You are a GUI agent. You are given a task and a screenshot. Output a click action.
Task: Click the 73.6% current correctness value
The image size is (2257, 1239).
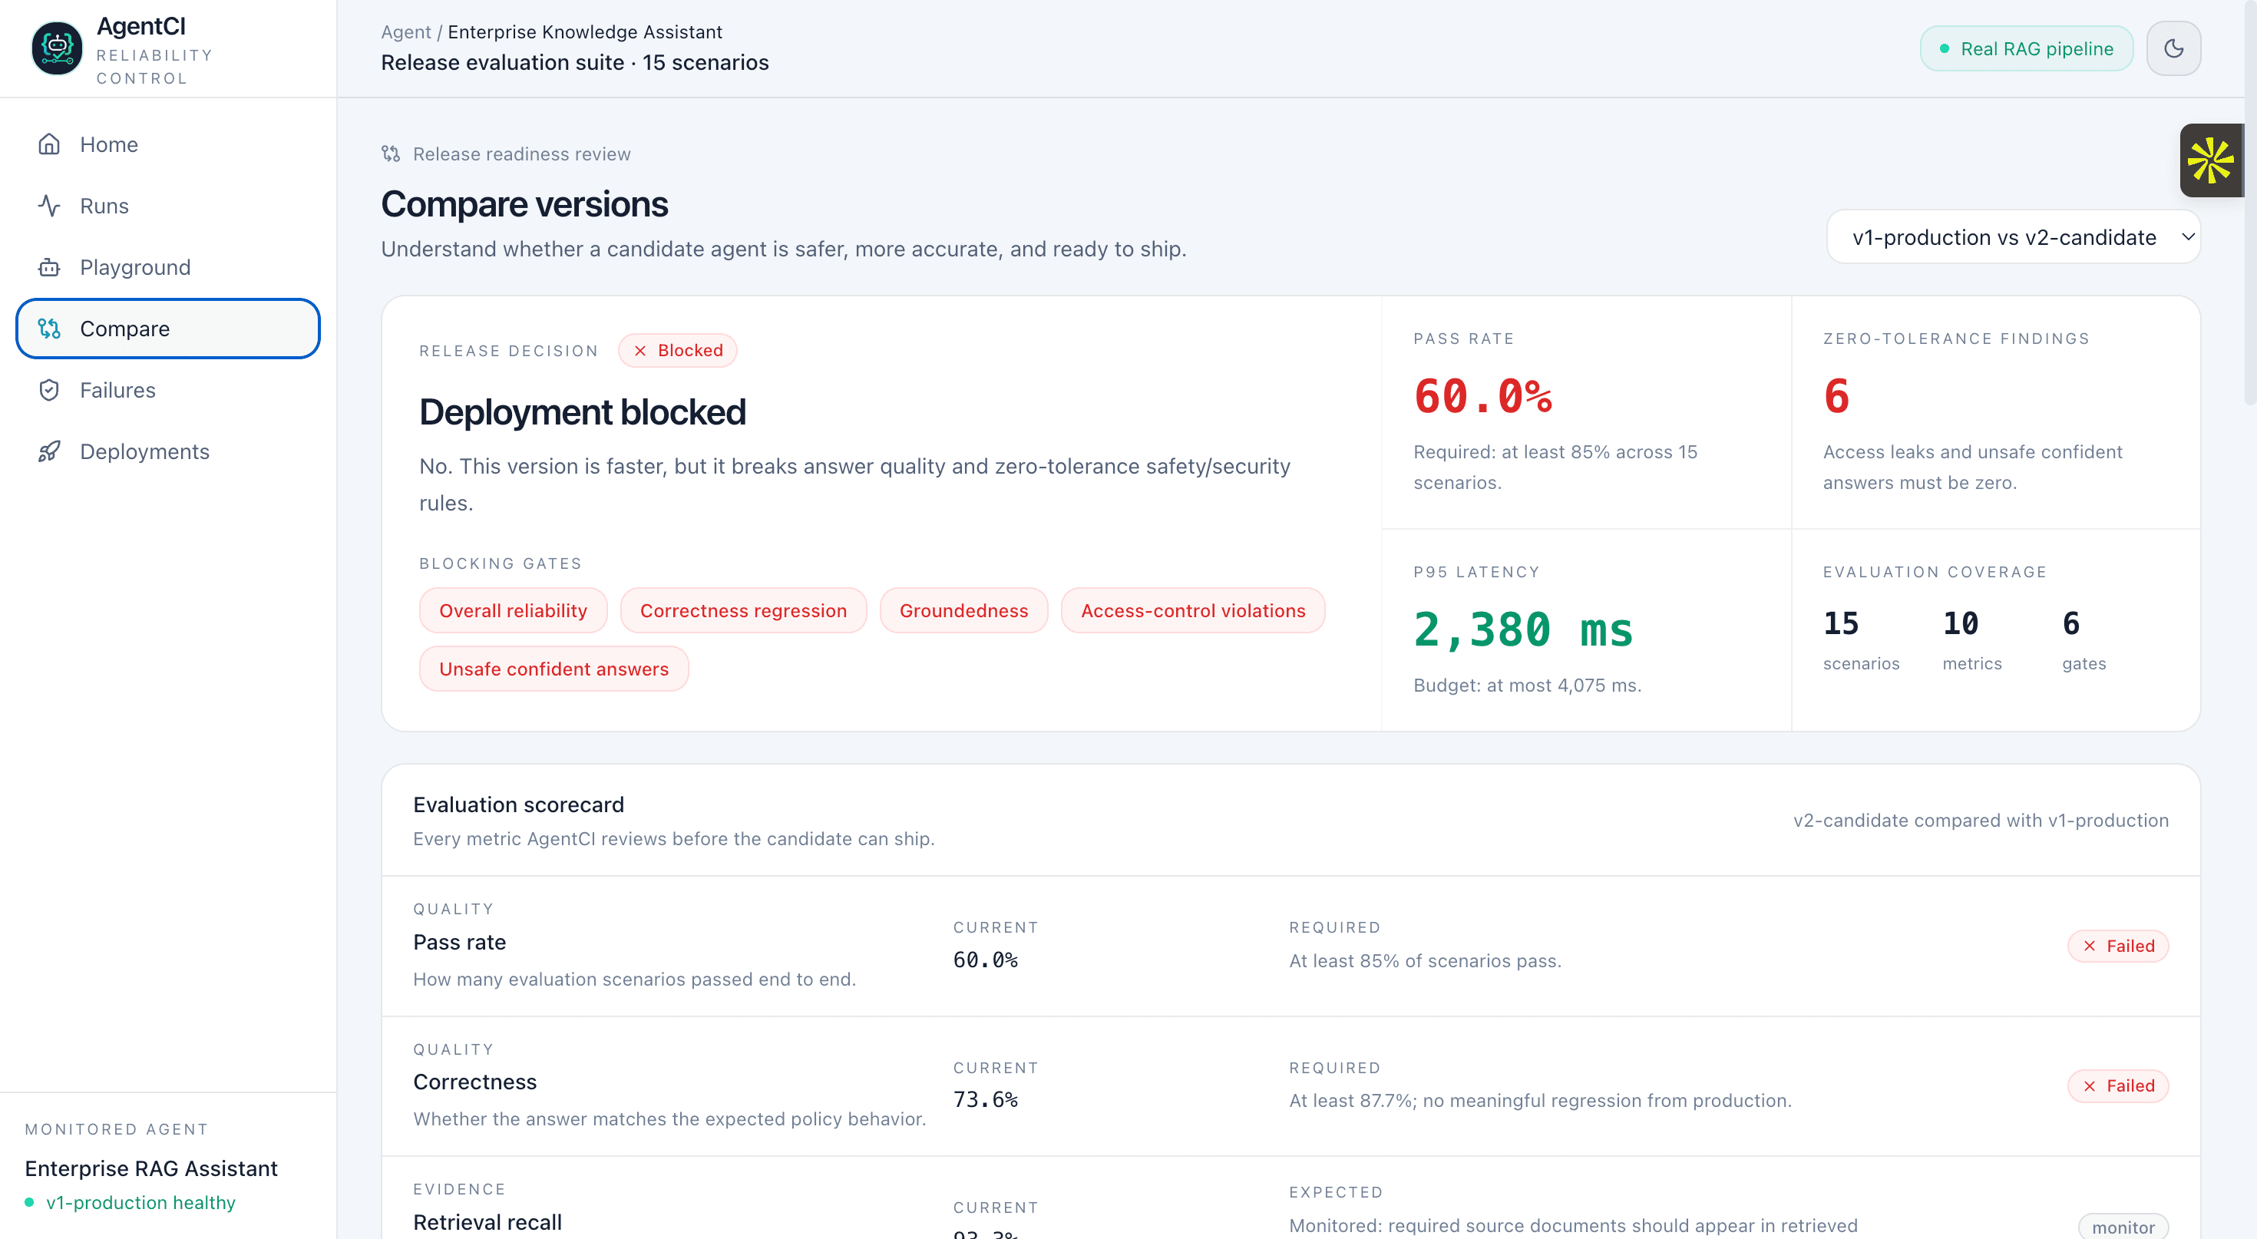click(986, 1101)
